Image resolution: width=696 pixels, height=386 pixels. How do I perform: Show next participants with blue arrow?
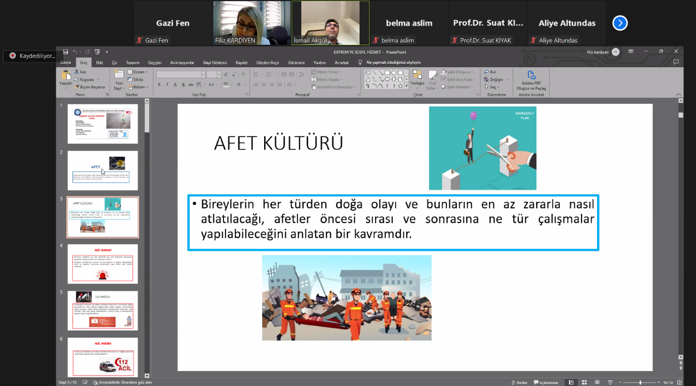pyautogui.click(x=620, y=23)
